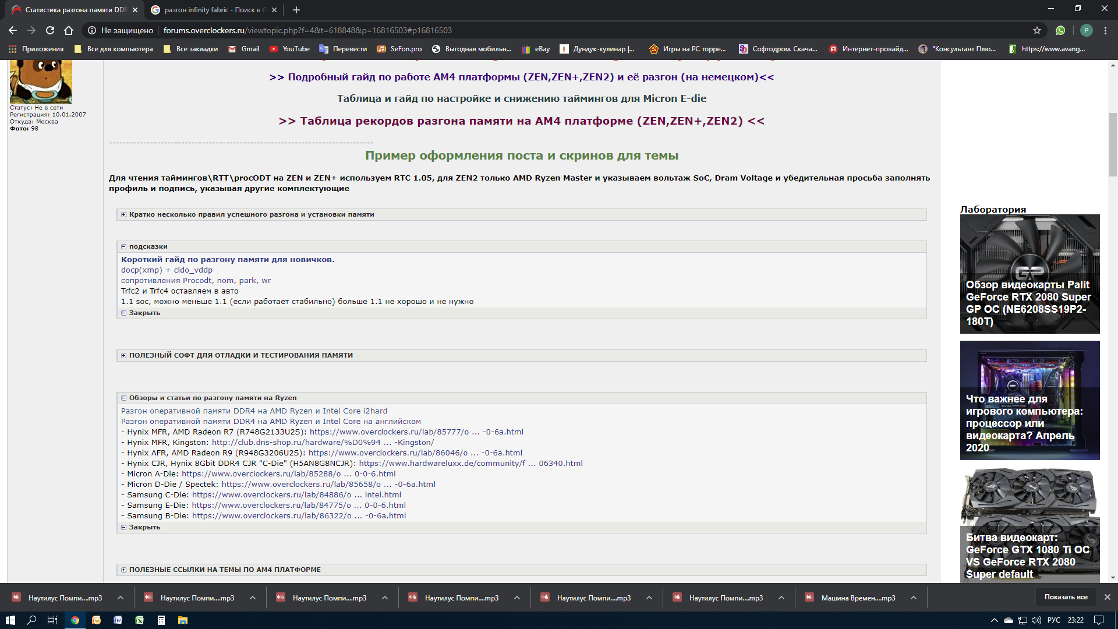
Task: Open Windows Task View from taskbar
Action: (x=52, y=620)
